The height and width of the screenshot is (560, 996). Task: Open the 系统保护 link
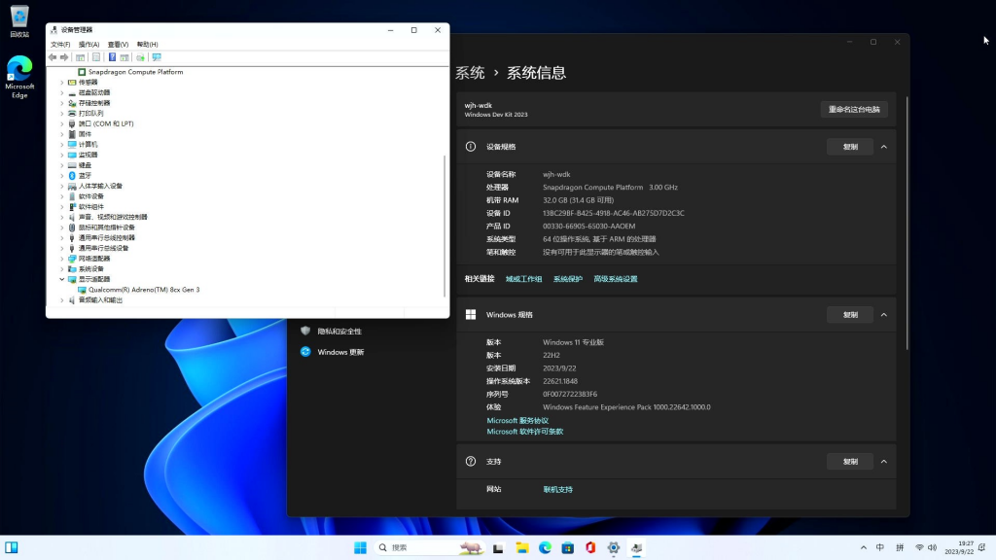(x=568, y=279)
